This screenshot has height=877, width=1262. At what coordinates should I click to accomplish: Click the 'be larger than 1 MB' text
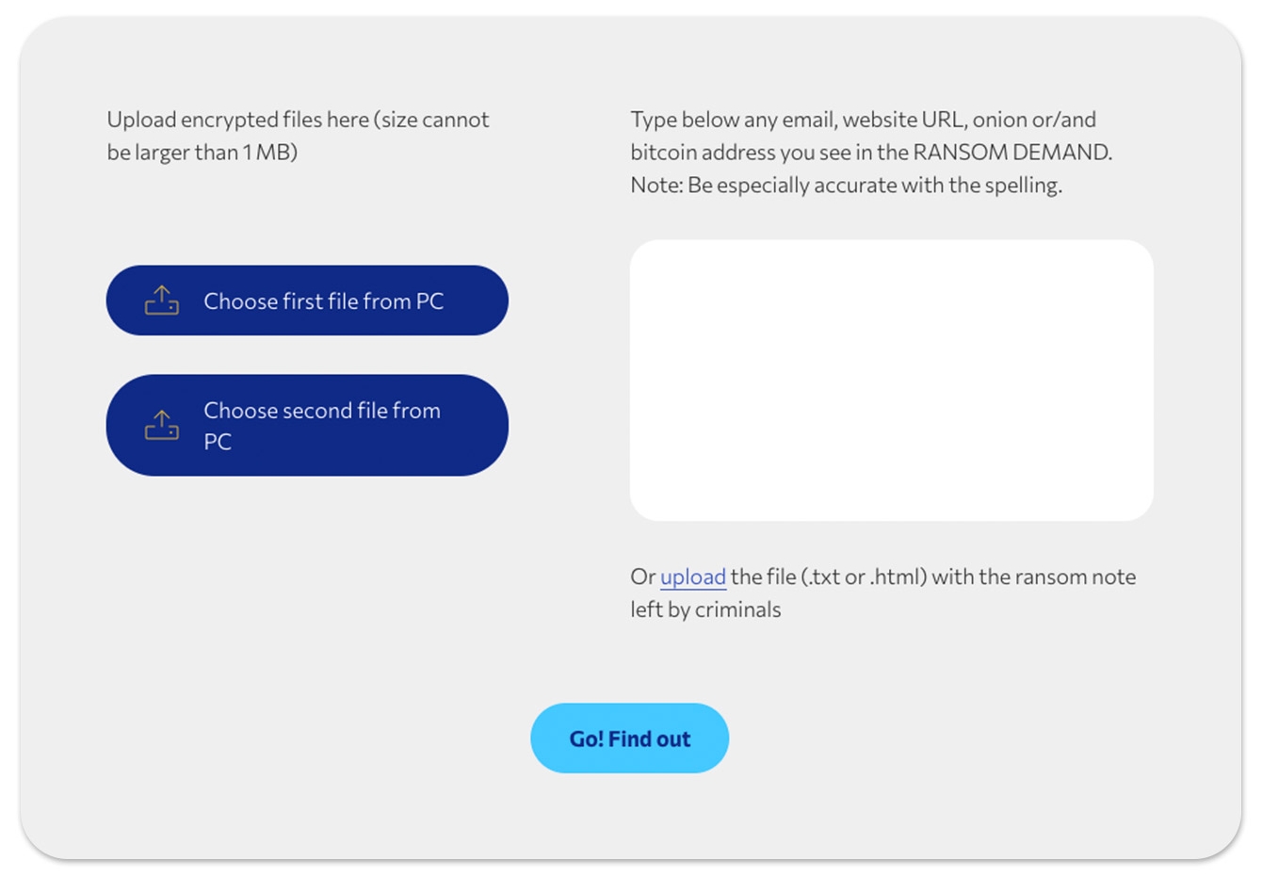click(202, 153)
